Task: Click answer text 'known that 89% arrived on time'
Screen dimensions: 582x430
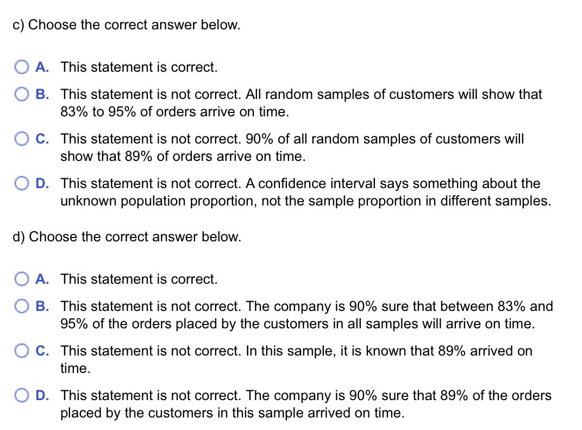Action: tap(297, 360)
